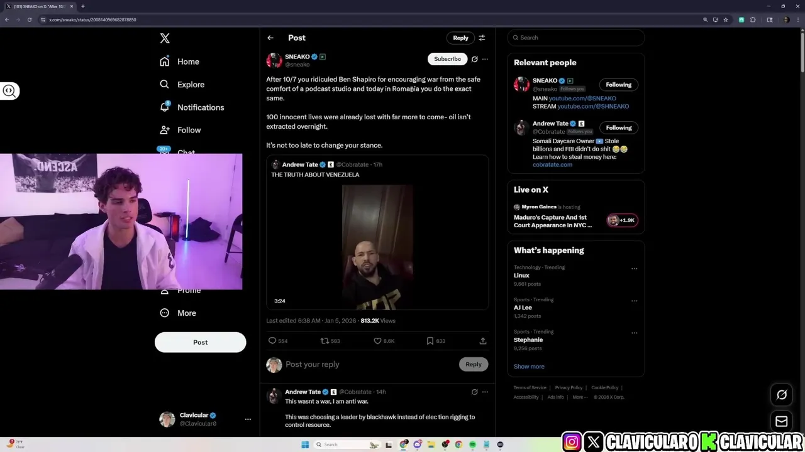805x452 pixels.
Task: Click the 554 replies comment icon
Action: (272, 341)
